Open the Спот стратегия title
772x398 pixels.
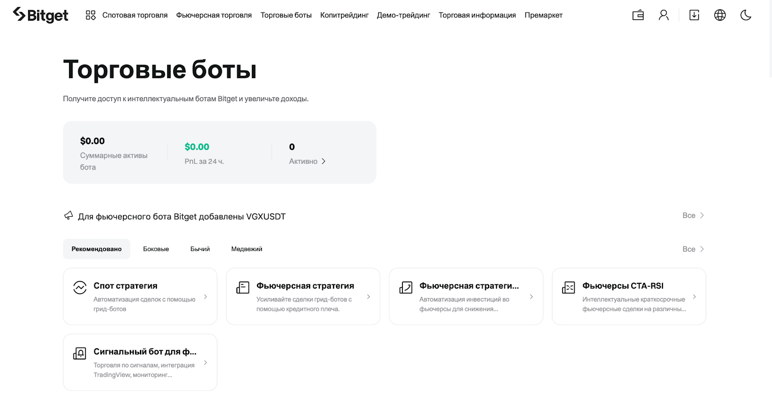pyautogui.click(x=125, y=286)
